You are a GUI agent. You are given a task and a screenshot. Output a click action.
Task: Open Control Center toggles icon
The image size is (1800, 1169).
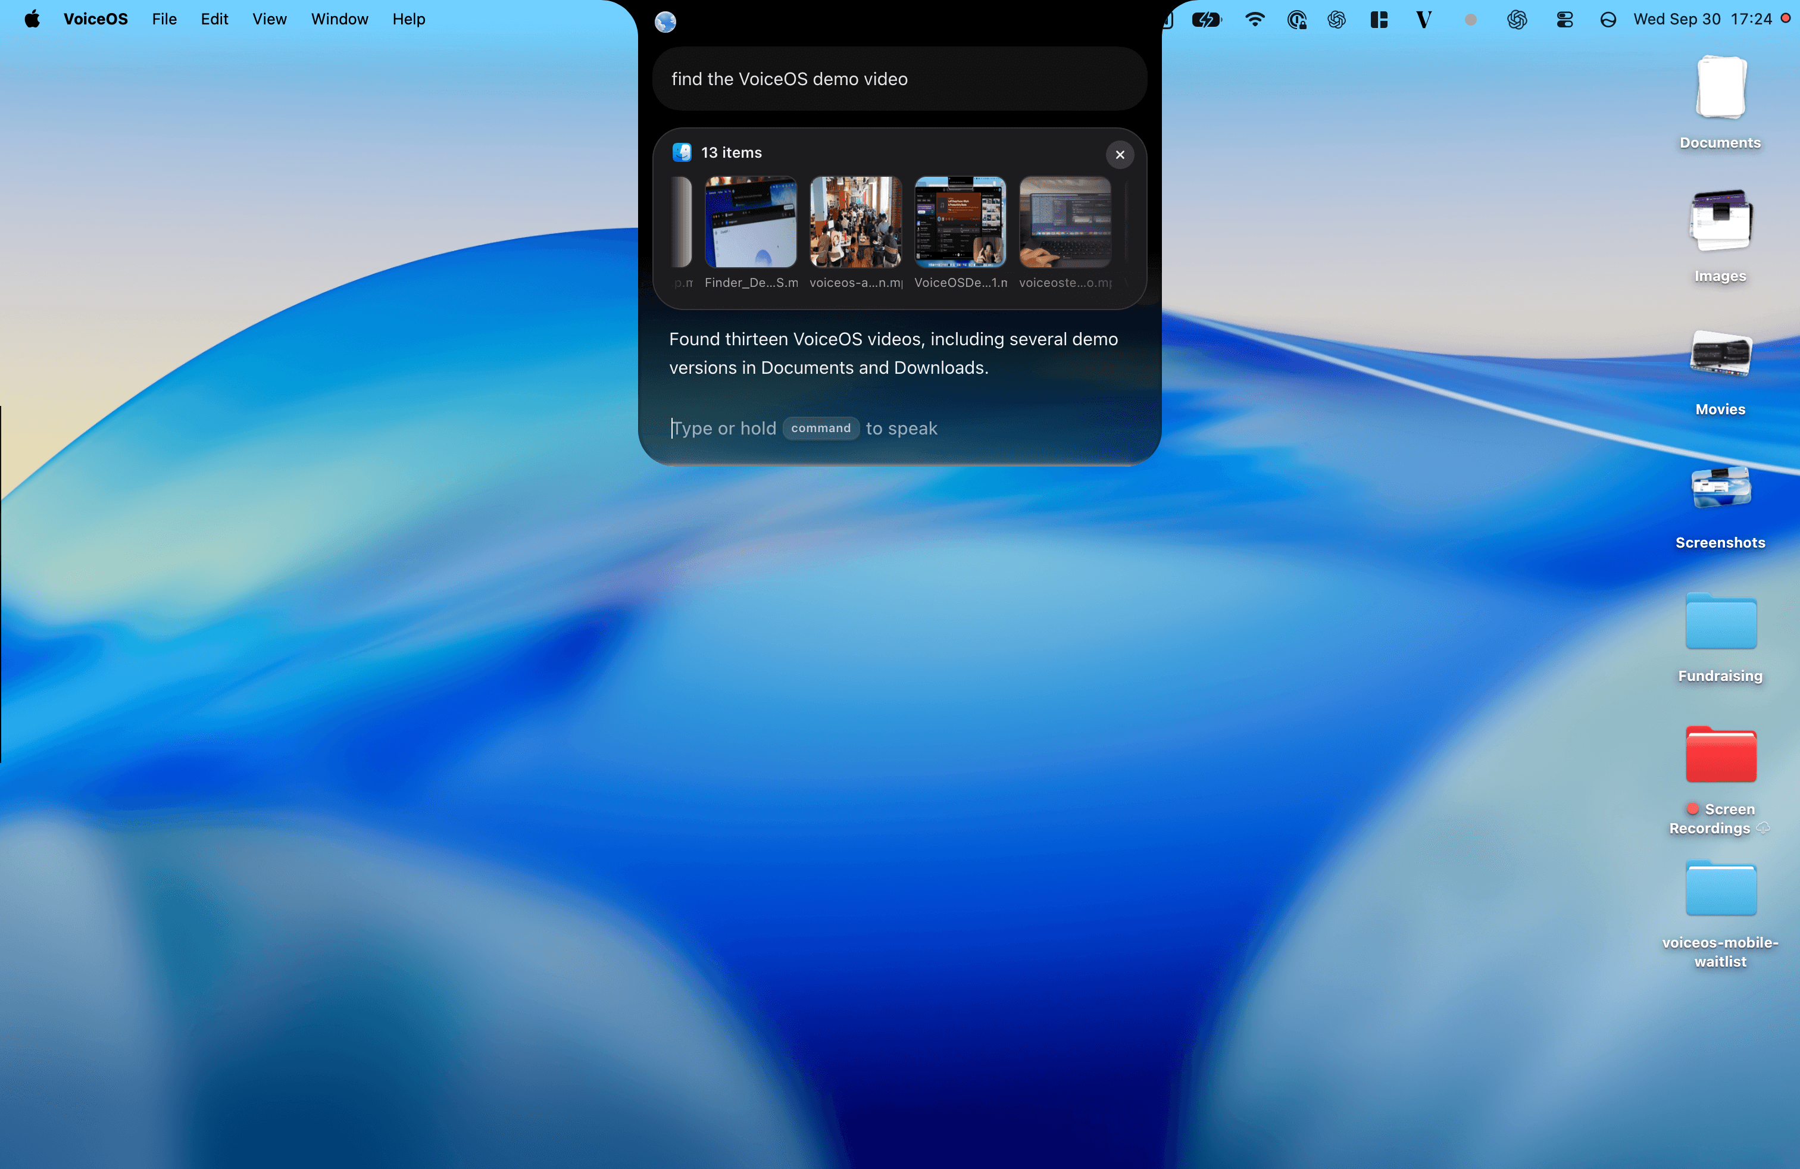(x=1565, y=20)
